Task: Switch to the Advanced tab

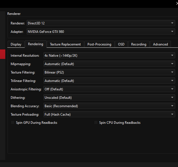Action: (160, 44)
